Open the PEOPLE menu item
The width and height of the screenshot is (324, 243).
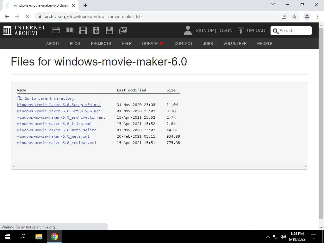click(x=265, y=44)
